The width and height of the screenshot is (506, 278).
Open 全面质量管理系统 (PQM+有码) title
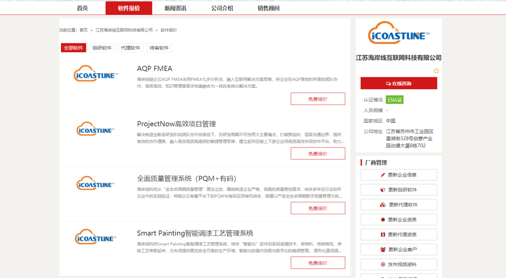[187, 178]
